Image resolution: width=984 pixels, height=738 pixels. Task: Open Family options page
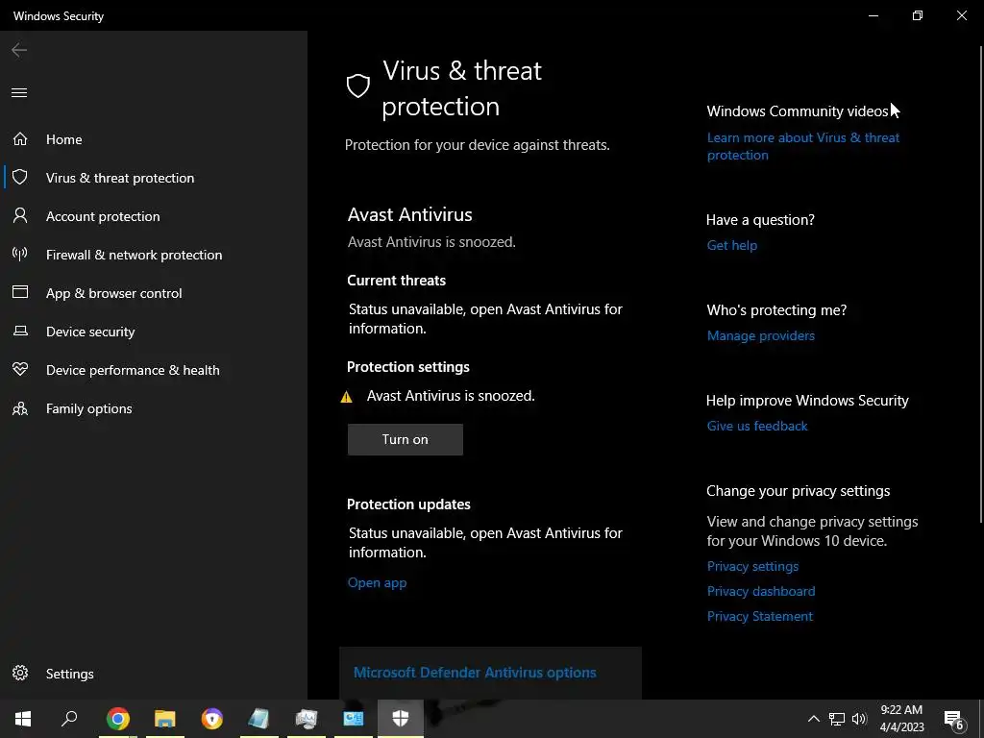pos(154,408)
